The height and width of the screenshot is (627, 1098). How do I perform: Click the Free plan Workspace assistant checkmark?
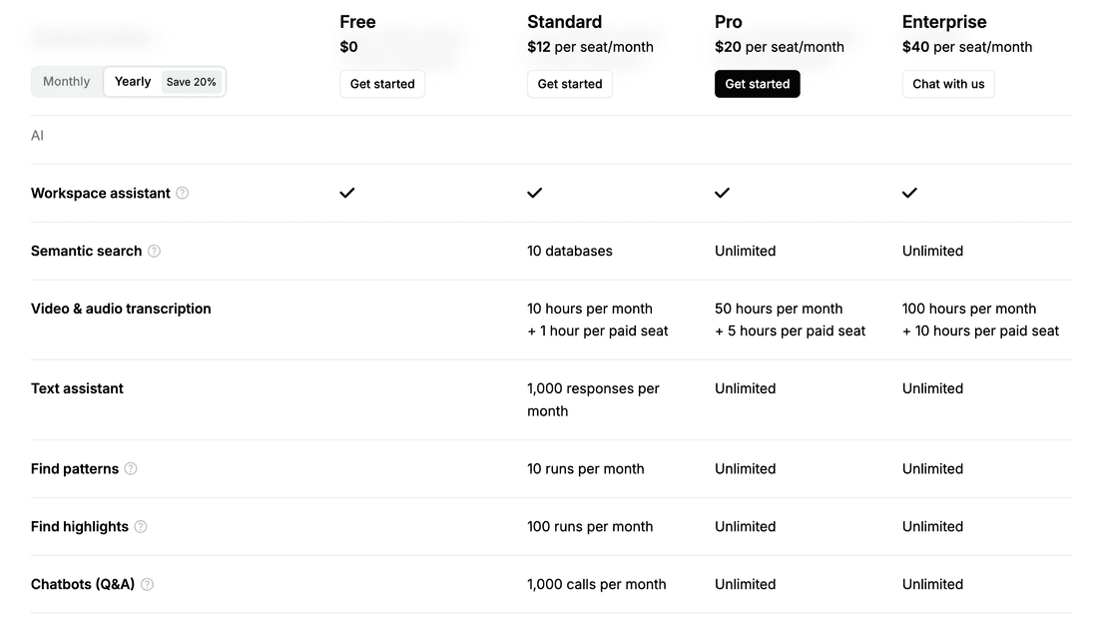347,193
